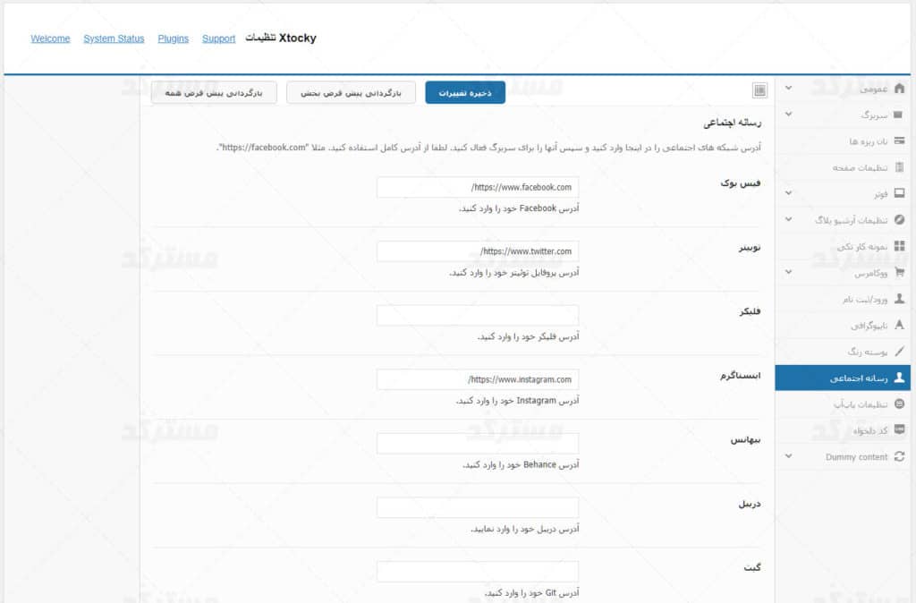This screenshot has height=603, width=916.
Task: Click the empty فلیکر address field
Action: (x=478, y=316)
